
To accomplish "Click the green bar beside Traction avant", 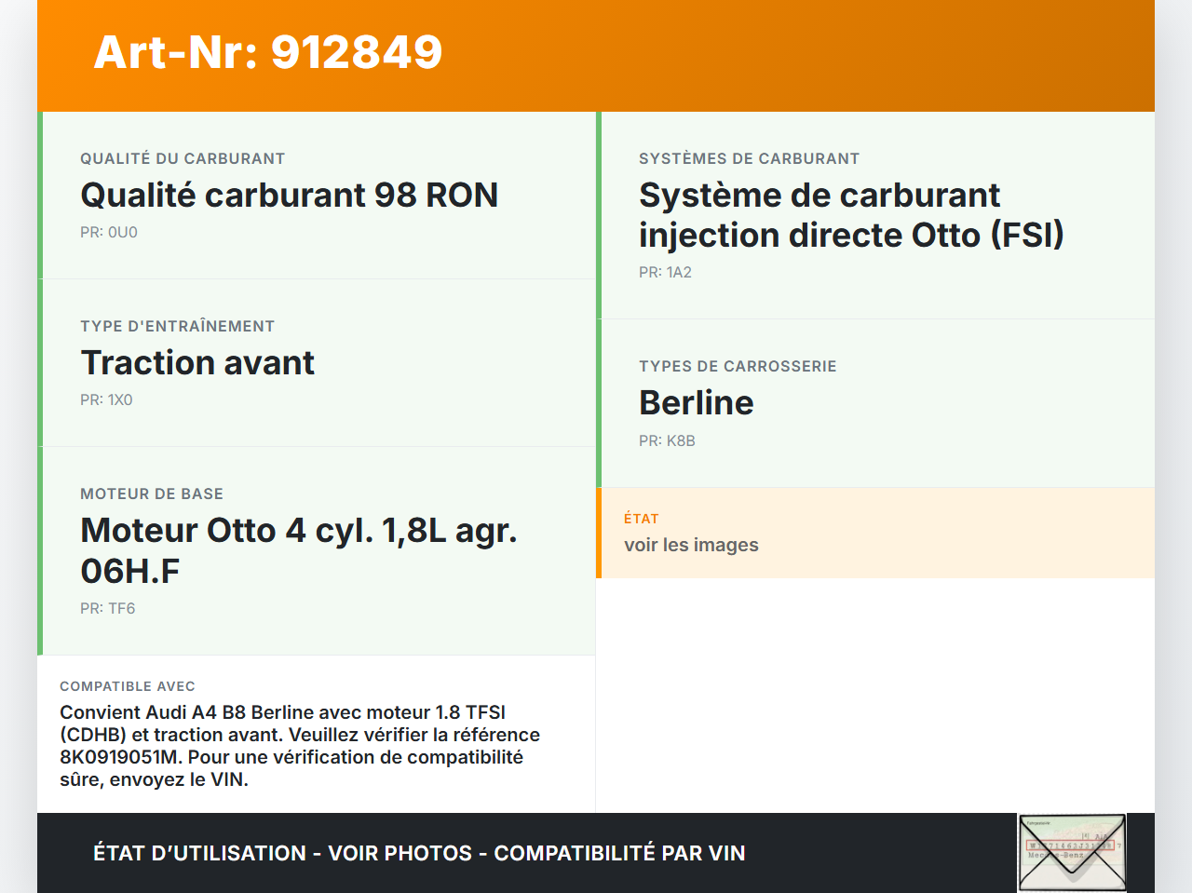I will pos(41,362).
